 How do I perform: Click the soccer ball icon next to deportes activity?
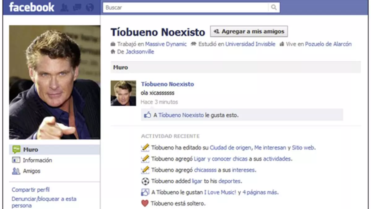[x=145, y=181]
